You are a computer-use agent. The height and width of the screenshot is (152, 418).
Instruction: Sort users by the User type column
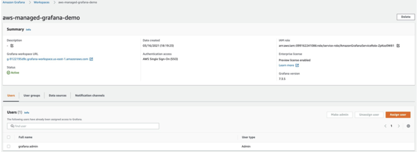click(x=248, y=137)
